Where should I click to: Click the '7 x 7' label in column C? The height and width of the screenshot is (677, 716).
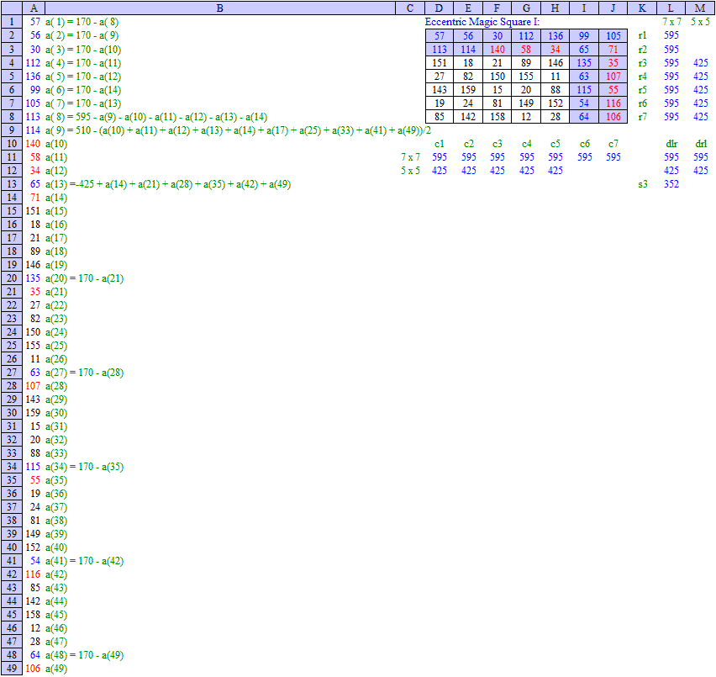click(x=410, y=157)
